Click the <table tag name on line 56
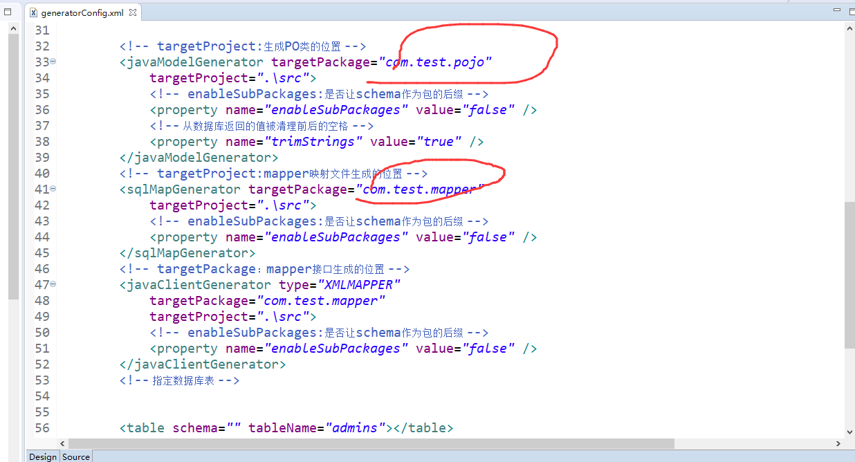Viewport: 855px width, 462px height. coord(142,428)
